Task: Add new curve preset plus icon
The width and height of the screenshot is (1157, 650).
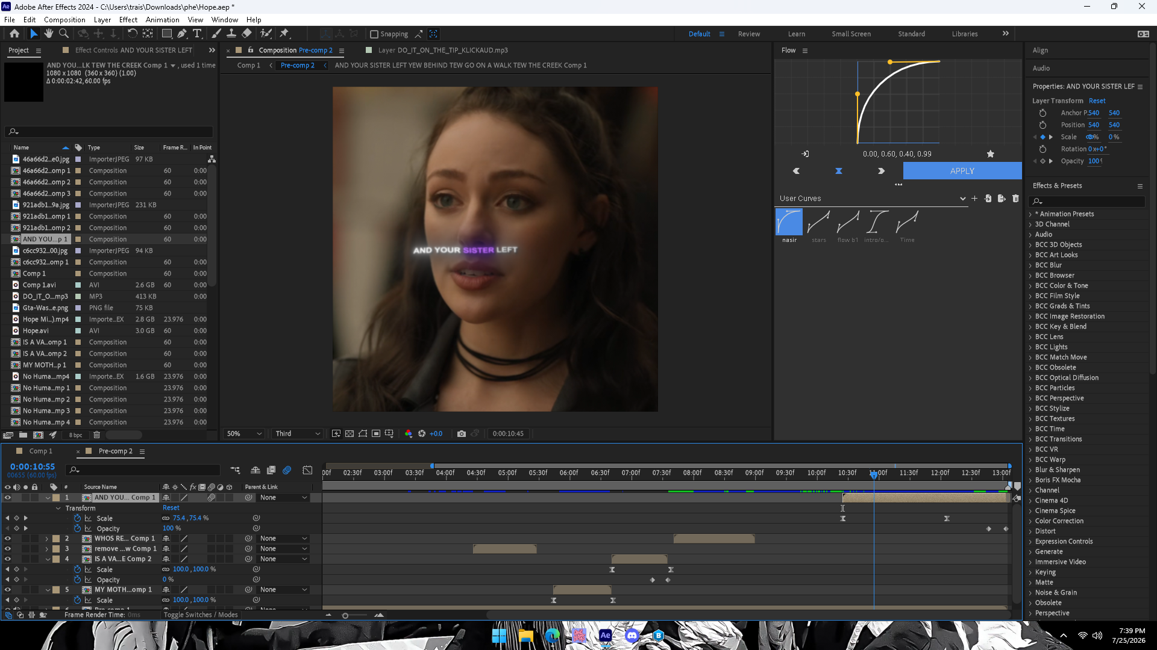Action: (x=974, y=199)
